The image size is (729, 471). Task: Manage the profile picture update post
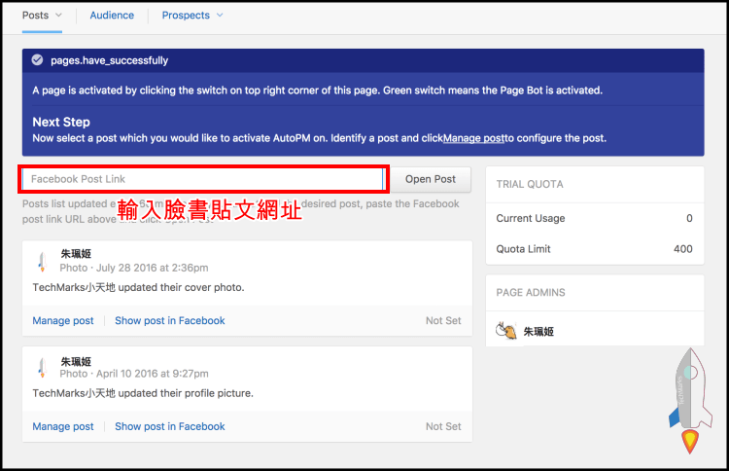pos(63,426)
